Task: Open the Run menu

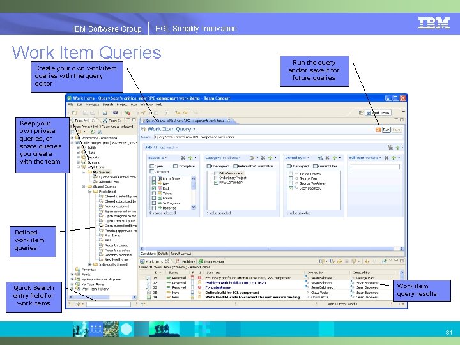Action: coord(134,104)
